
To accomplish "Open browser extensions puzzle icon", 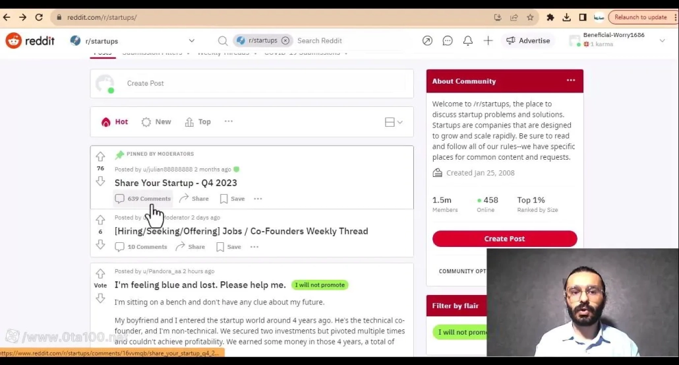I will [550, 18].
